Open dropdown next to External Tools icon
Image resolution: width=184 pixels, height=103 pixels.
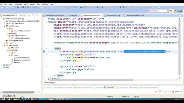point(30,7)
